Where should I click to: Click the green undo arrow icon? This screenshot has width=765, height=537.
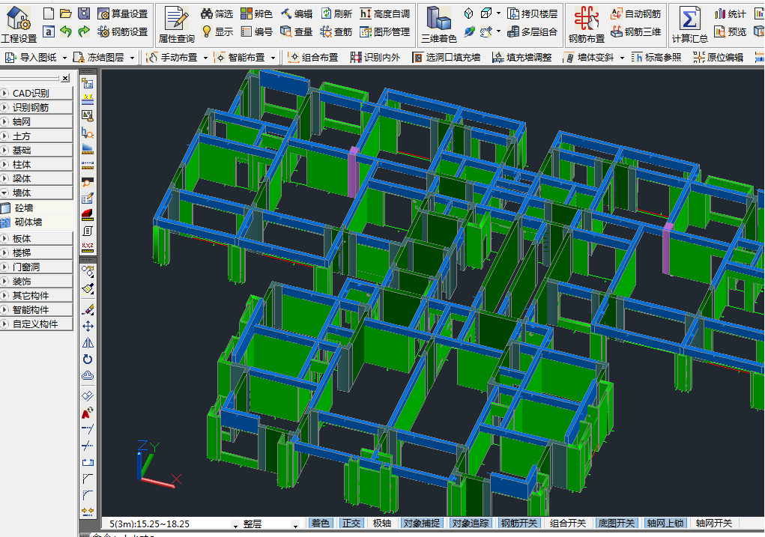(66, 31)
